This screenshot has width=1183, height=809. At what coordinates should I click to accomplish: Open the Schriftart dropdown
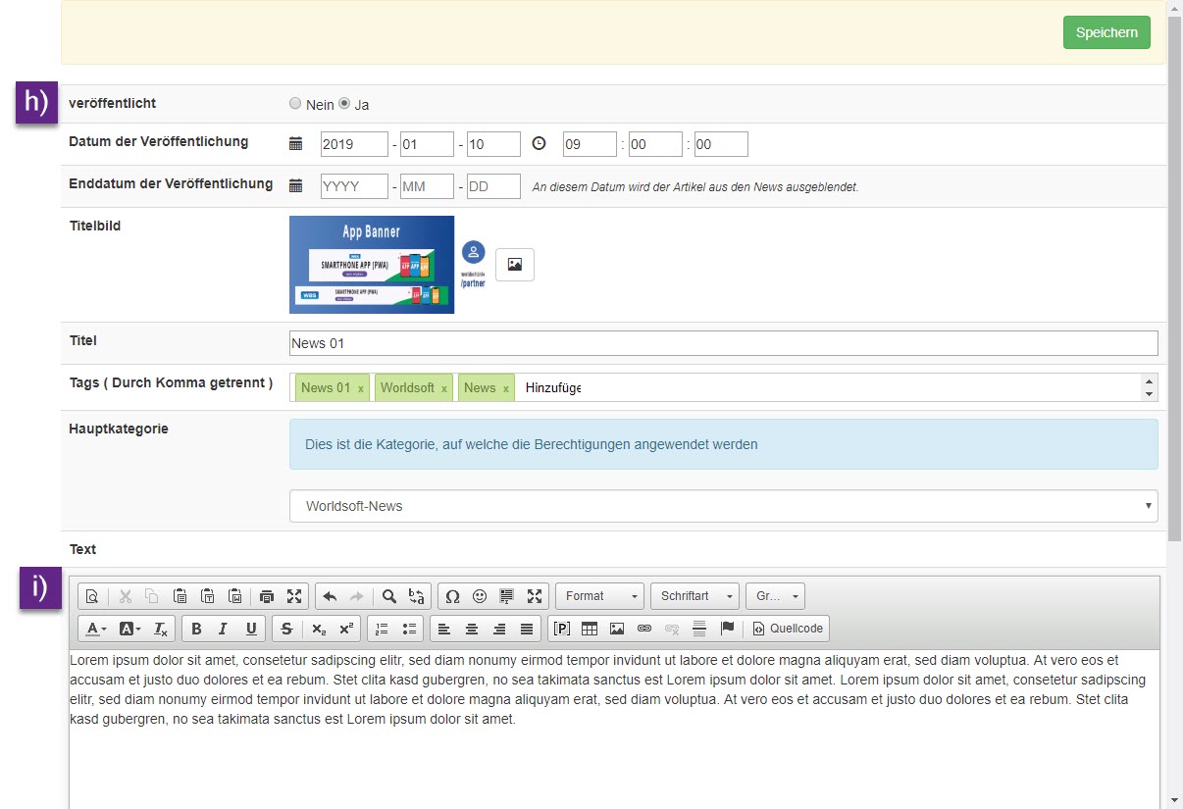pyautogui.click(x=694, y=595)
